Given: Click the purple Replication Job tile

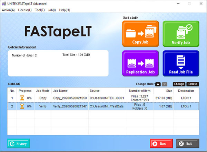Looking at the screenshot, I should [140, 63].
